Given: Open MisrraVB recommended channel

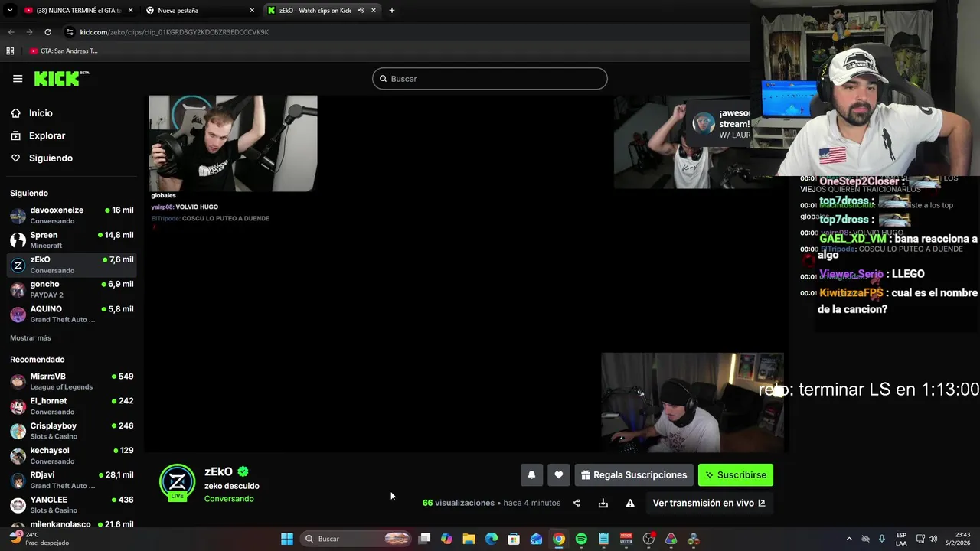Looking at the screenshot, I should pos(72,381).
